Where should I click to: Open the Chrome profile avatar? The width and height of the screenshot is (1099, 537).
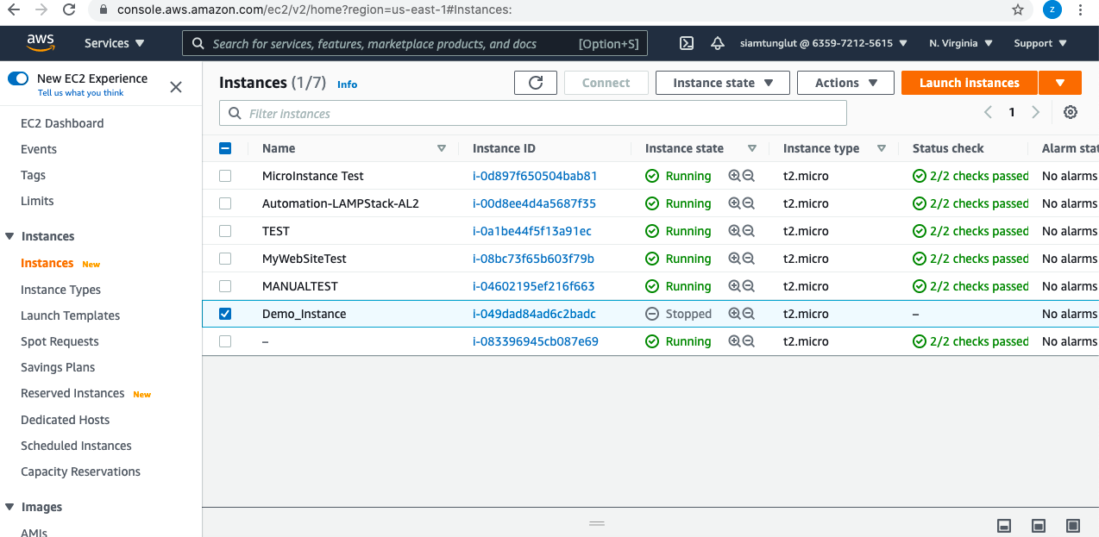1052,10
